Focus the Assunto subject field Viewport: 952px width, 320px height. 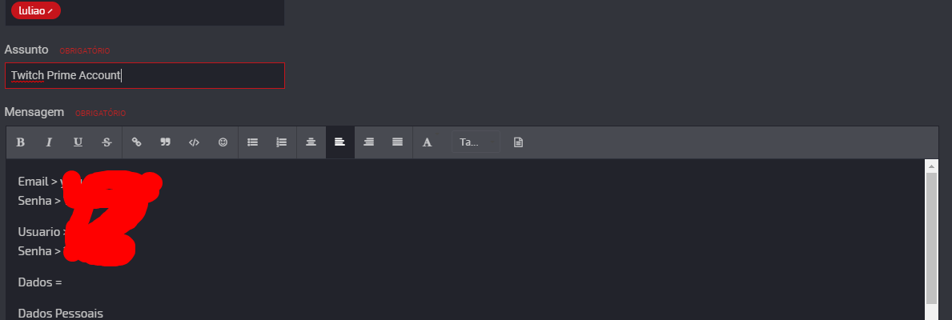(x=144, y=76)
